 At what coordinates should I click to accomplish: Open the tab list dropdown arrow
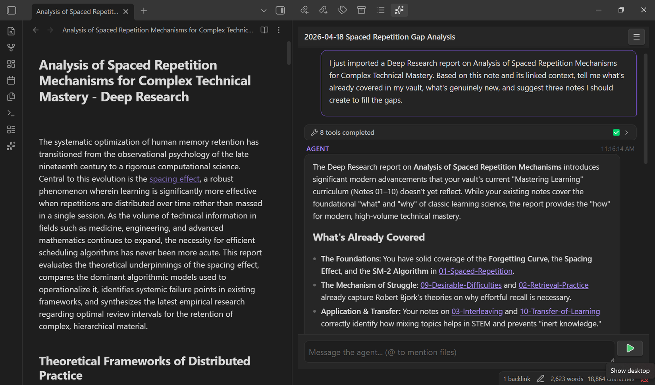[x=264, y=11]
